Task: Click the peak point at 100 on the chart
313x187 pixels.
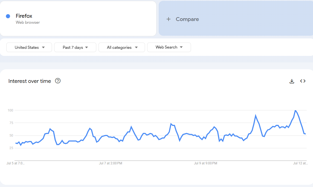Action: coord(295,110)
